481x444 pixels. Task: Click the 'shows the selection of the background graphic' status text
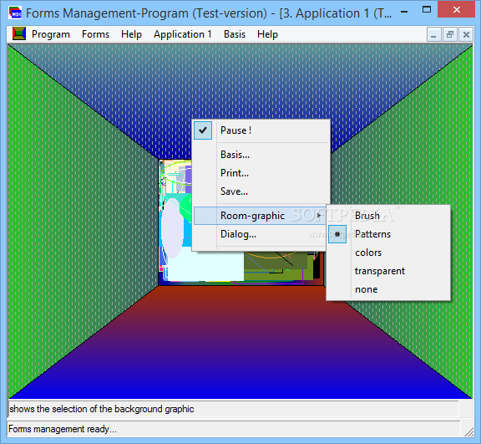tap(102, 409)
